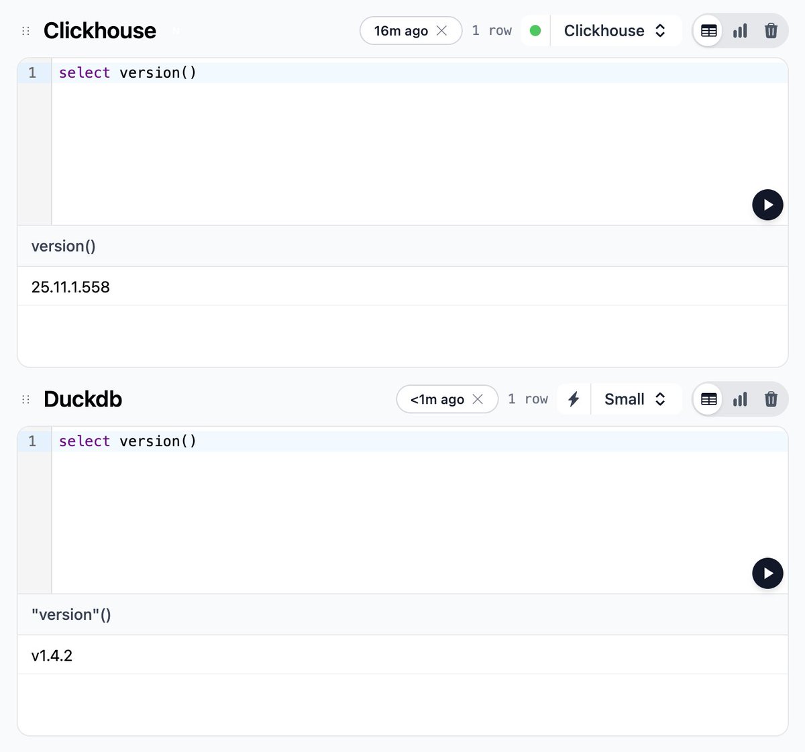Switch Duckdb cell to table view

tap(708, 399)
